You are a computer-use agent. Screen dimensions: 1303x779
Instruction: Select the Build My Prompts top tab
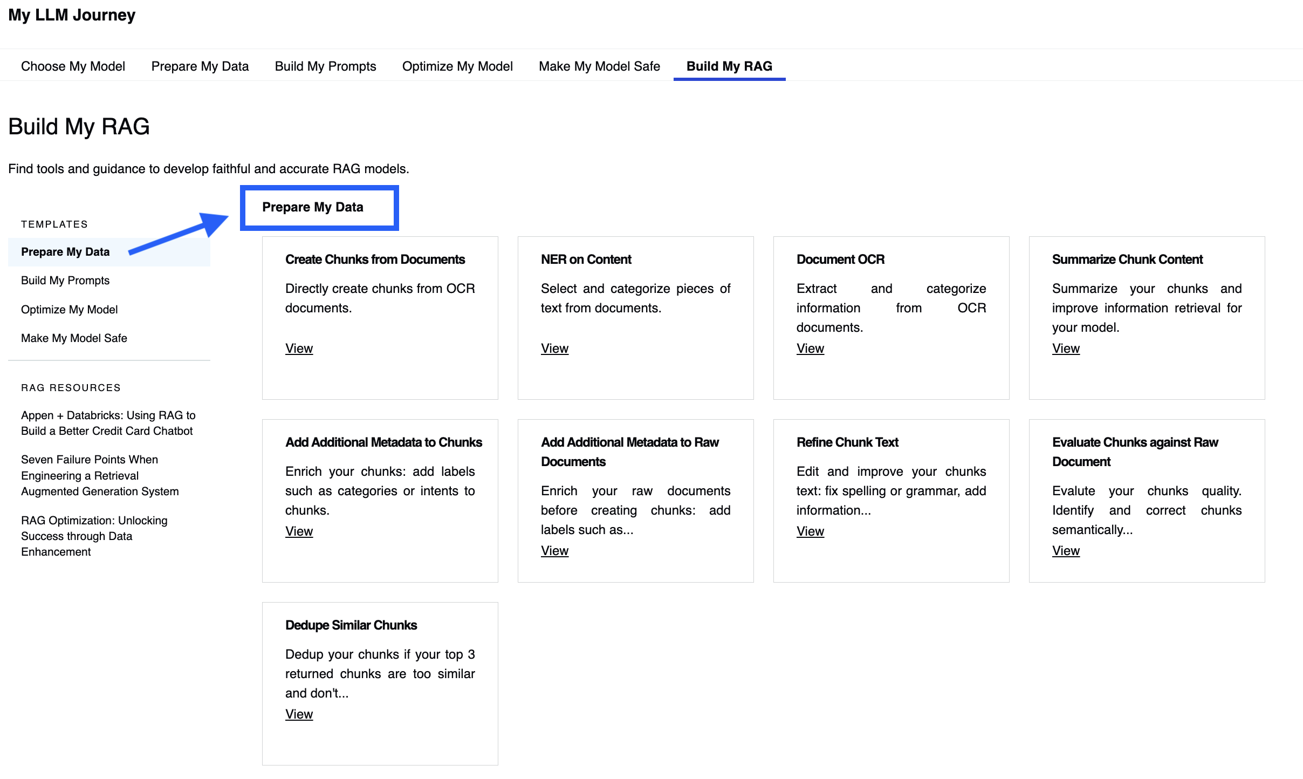325,66
